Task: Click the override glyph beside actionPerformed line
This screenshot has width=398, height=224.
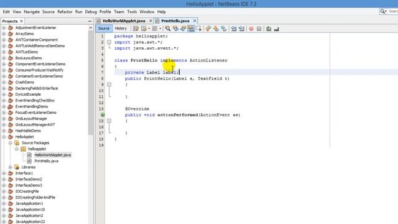Action: point(103,114)
